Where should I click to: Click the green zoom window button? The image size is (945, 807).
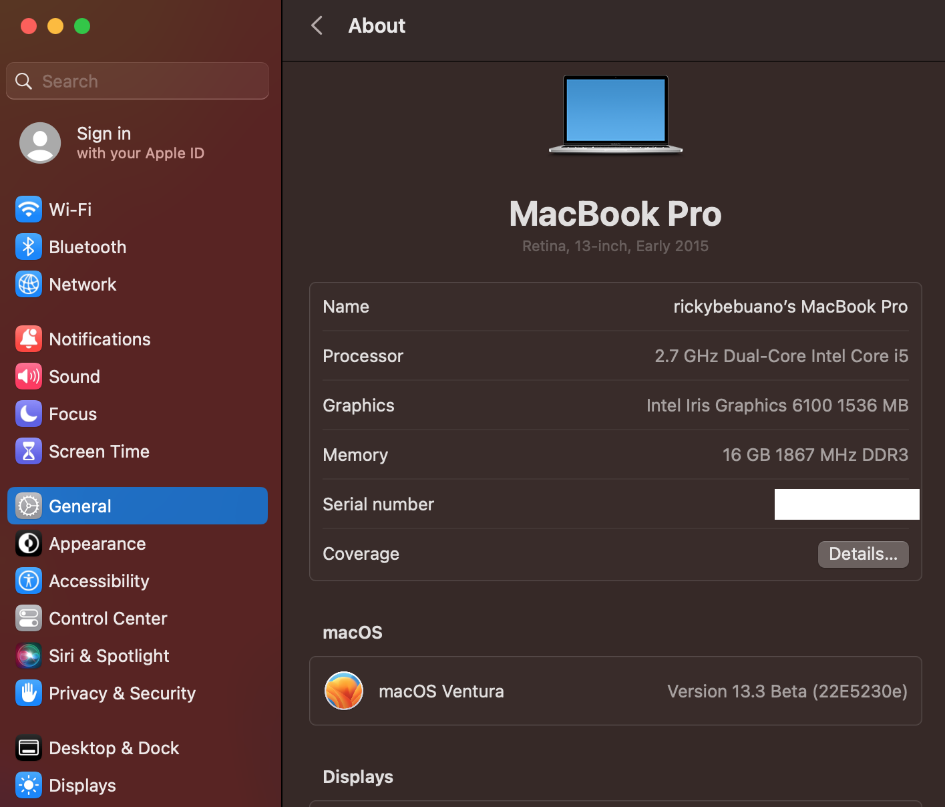(x=82, y=26)
